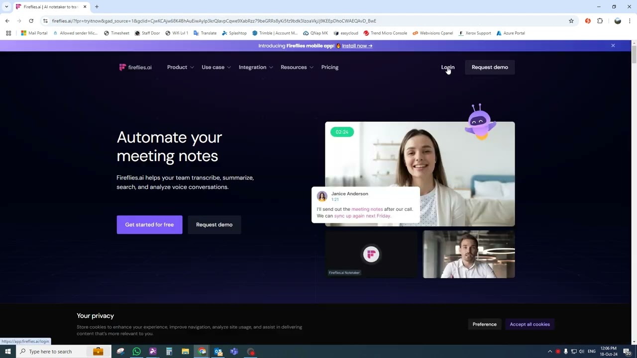Viewport: 637px width, 358px height.
Task: Open the Splashtop bookmark
Action: [234, 33]
